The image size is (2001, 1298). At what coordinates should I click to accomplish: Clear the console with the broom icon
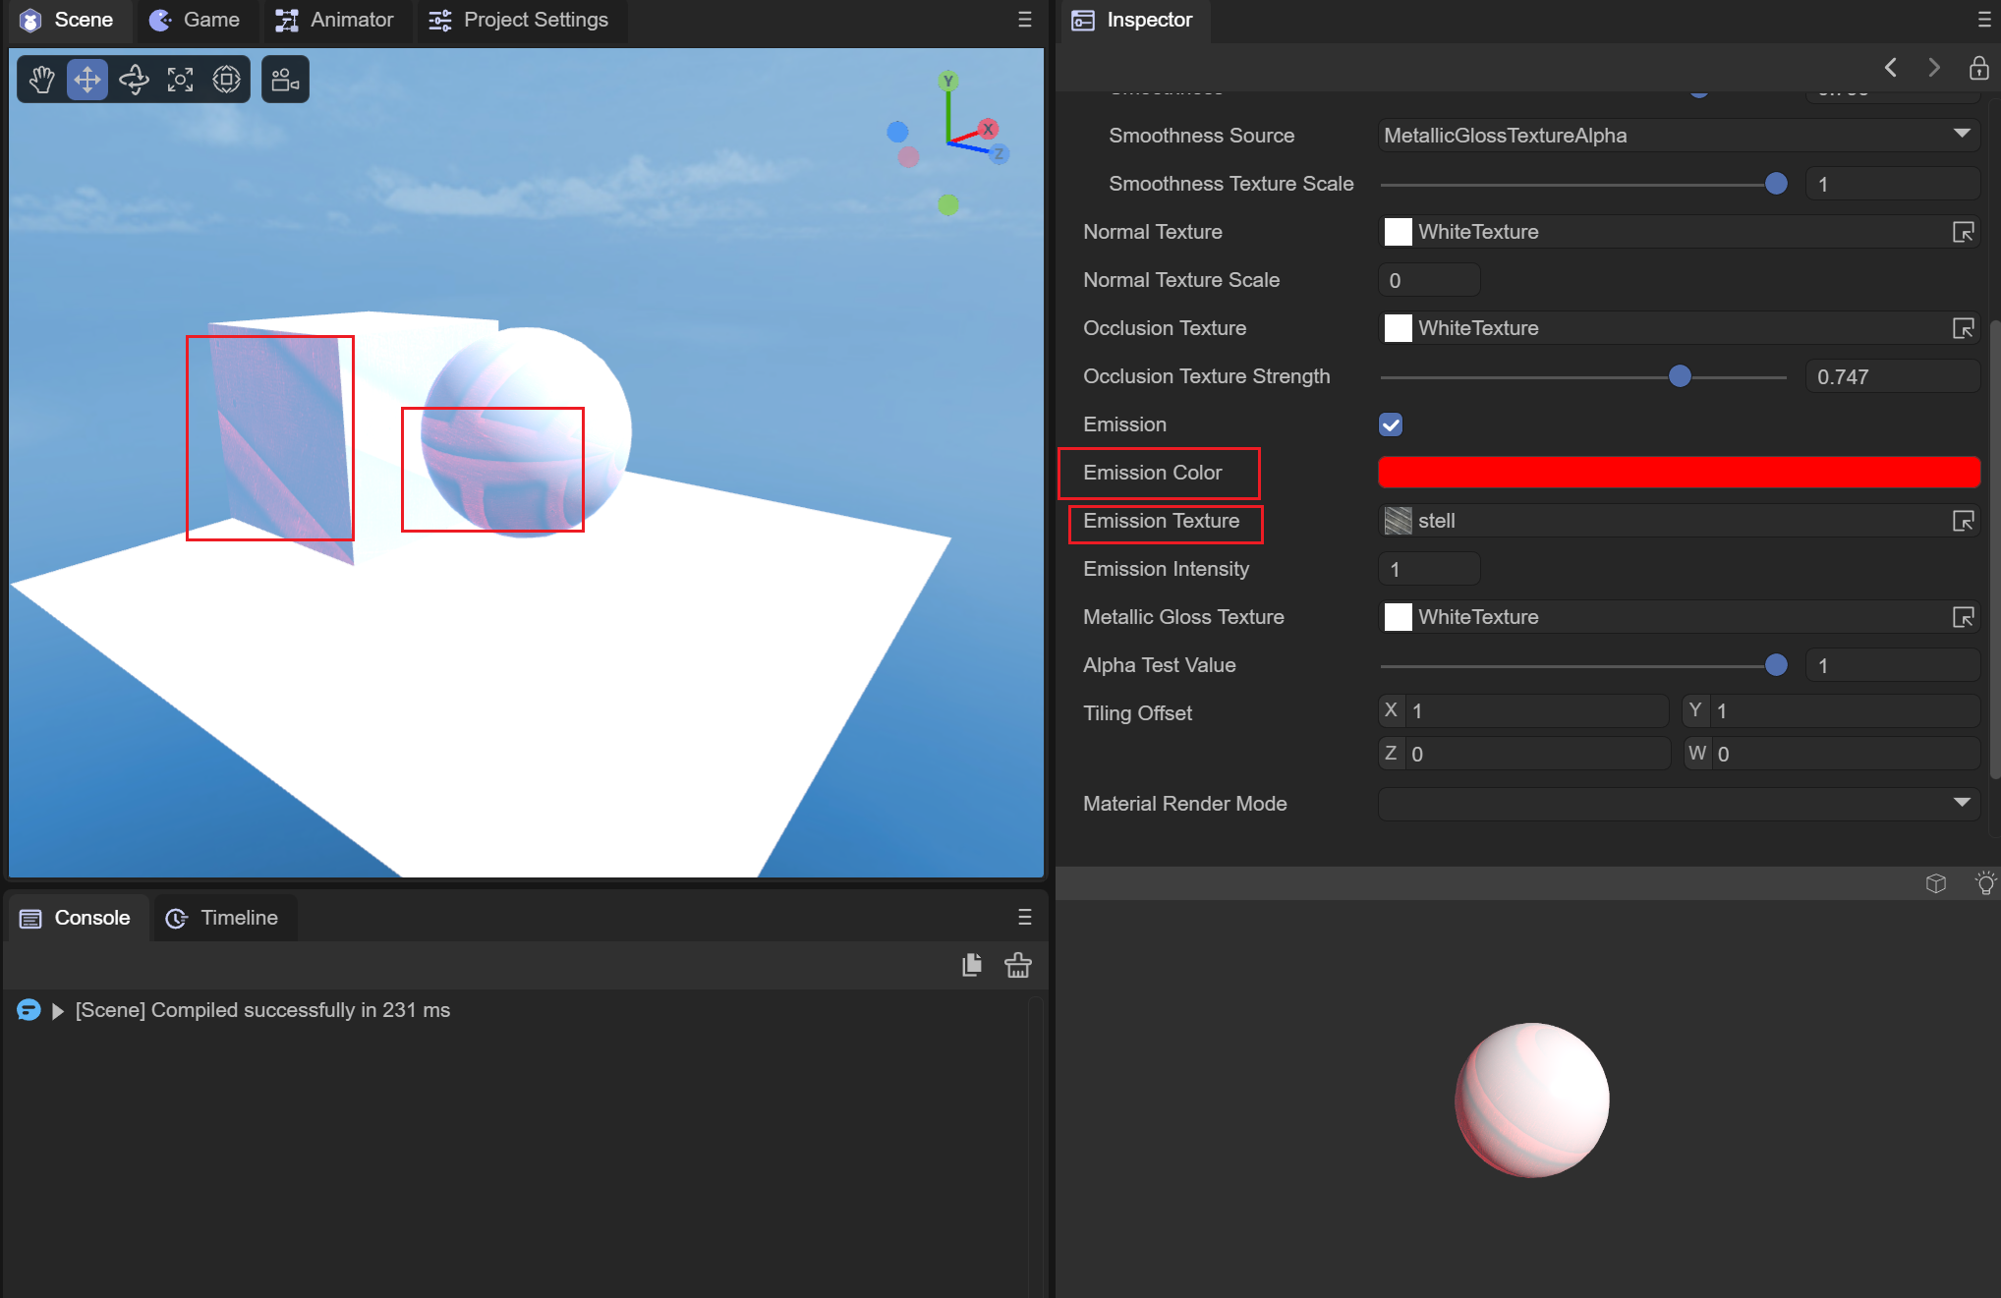point(1017,965)
